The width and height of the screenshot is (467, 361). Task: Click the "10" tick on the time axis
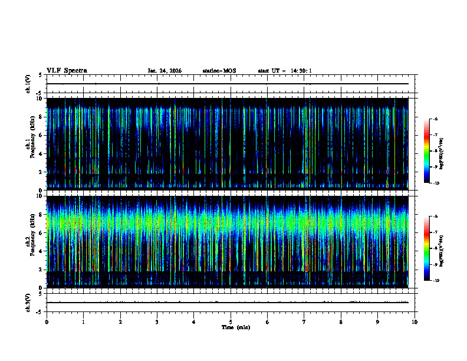click(415, 322)
